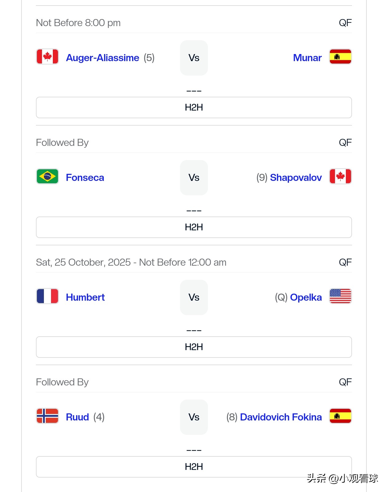The height and width of the screenshot is (492, 387).
Task: Open Humbert player profile
Action: (x=85, y=297)
